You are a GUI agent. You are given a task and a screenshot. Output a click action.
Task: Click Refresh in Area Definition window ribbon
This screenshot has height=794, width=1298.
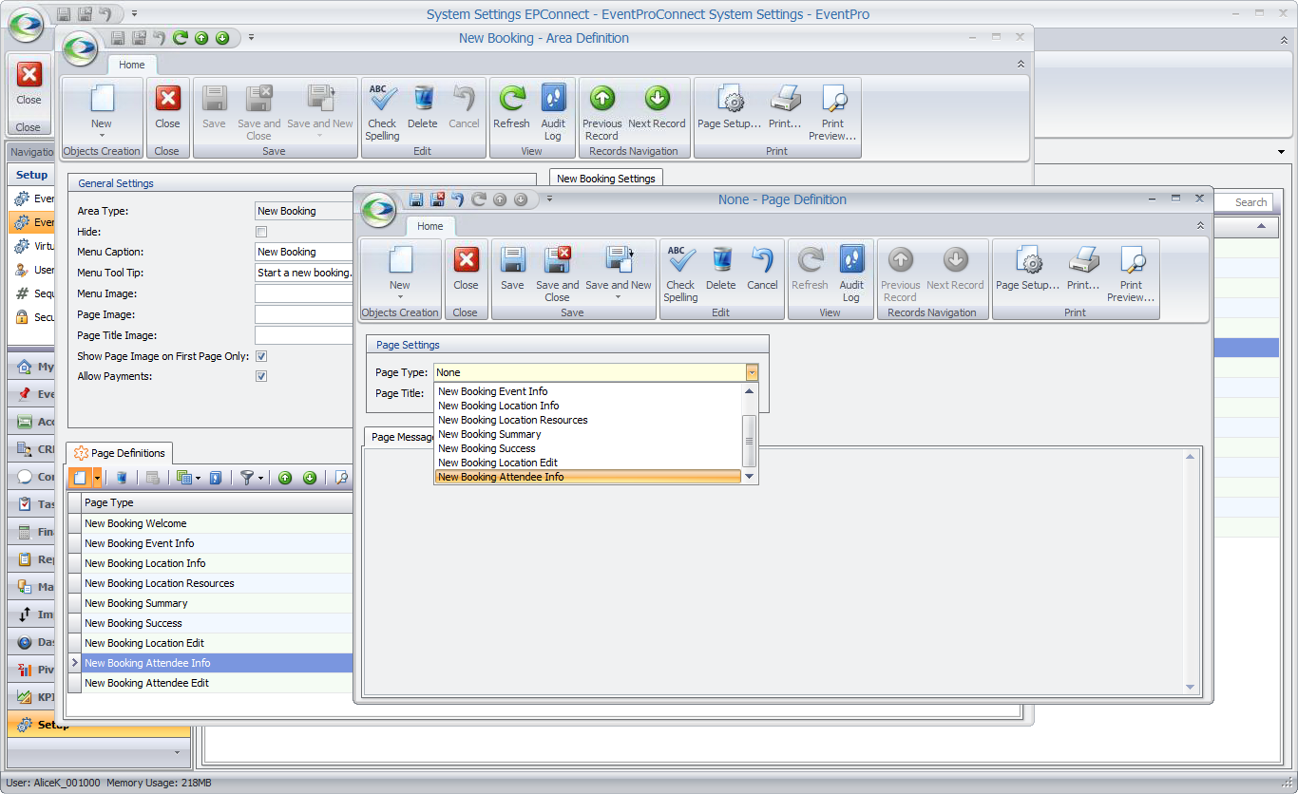511,106
